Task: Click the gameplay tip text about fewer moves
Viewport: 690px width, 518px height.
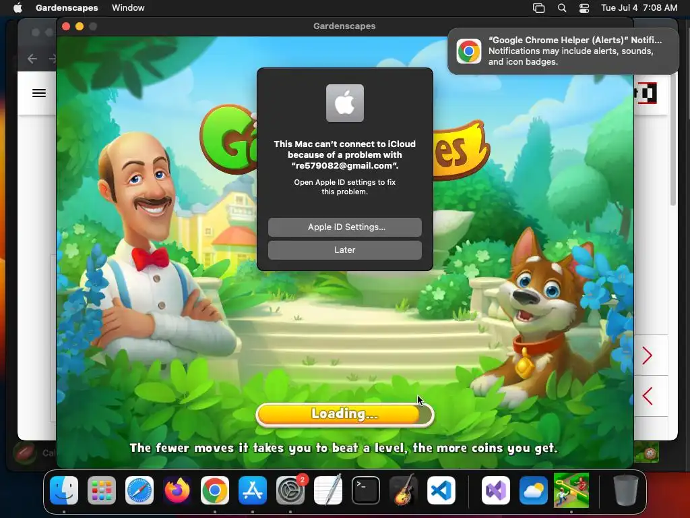Action: click(x=344, y=448)
